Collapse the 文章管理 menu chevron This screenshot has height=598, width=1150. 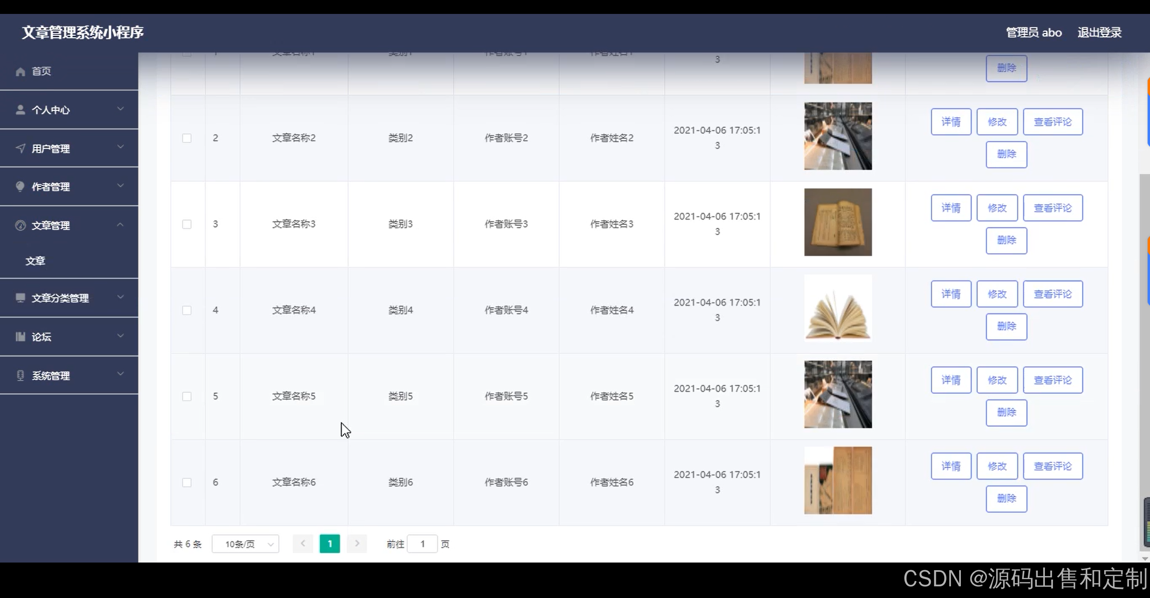click(120, 224)
